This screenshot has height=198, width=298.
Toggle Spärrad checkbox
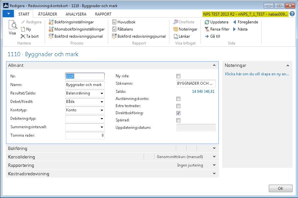178,120
